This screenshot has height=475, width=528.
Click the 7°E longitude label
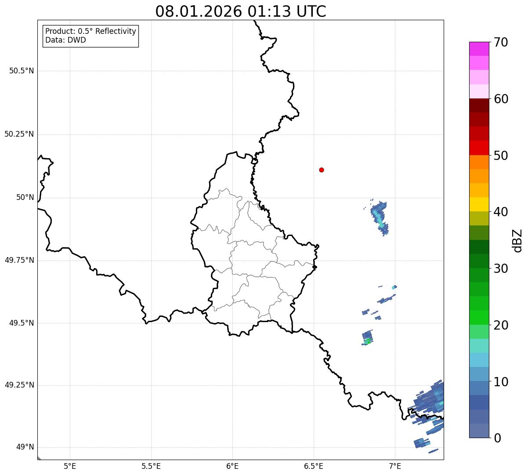[x=395, y=466]
